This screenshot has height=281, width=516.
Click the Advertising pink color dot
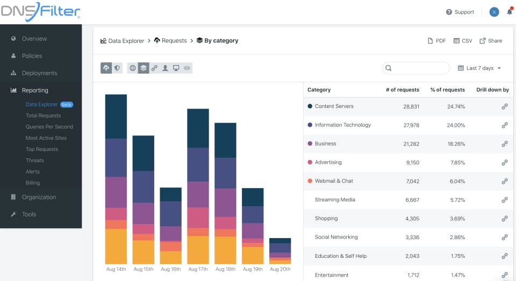click(x=310, y=162)
